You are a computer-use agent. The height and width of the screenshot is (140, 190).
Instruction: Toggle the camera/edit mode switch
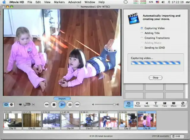coord(26,104)
